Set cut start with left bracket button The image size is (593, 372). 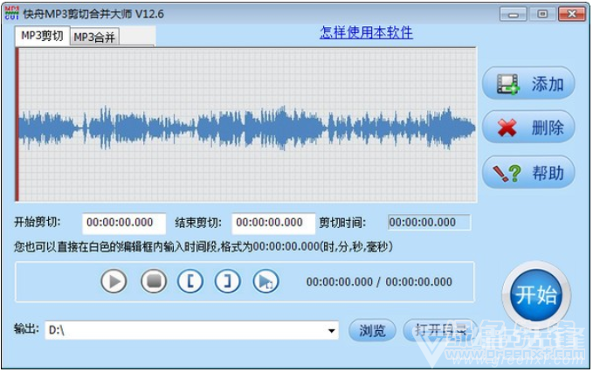[x=190, y=281]
